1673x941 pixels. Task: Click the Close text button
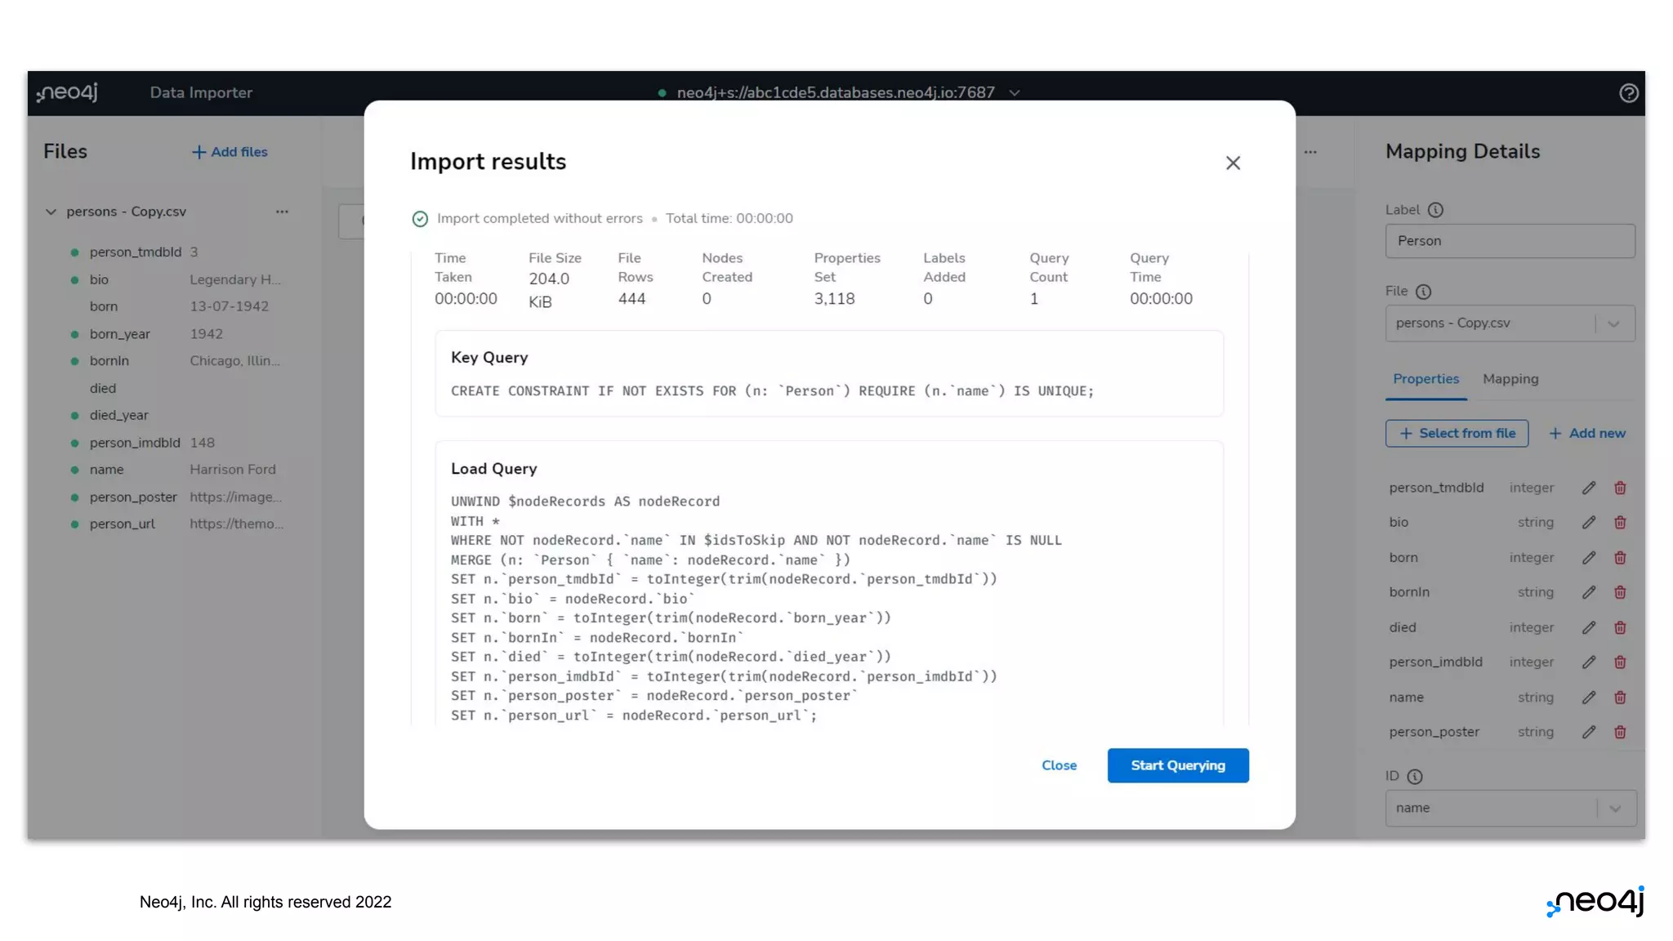pyautogui.click(x=1059, y=765)
